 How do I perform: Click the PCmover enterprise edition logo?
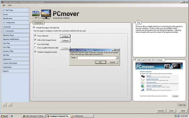point(56,14)
